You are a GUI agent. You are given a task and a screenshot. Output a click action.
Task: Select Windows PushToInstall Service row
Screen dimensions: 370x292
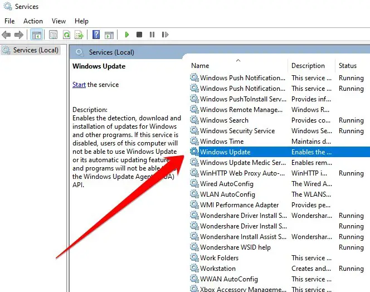[x=280, y=99]
